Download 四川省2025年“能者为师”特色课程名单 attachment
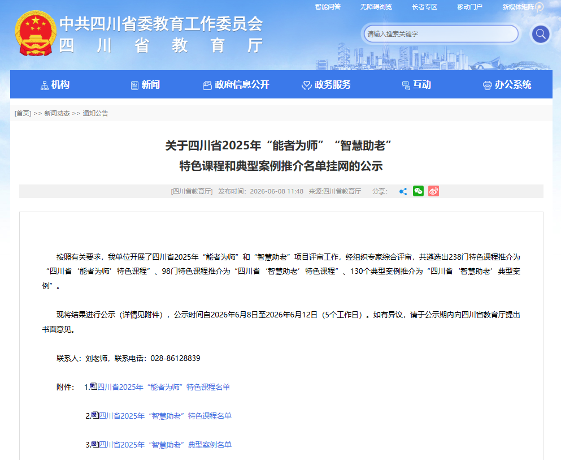This screenshot has width=561, height=460. [163, 387]
